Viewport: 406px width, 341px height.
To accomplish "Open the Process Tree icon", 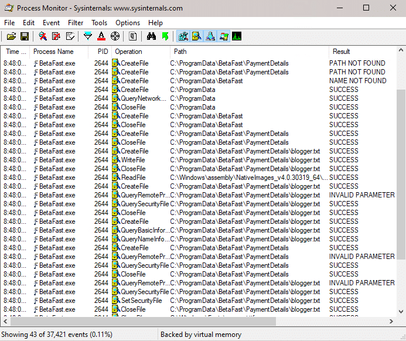I will [133, 36].
